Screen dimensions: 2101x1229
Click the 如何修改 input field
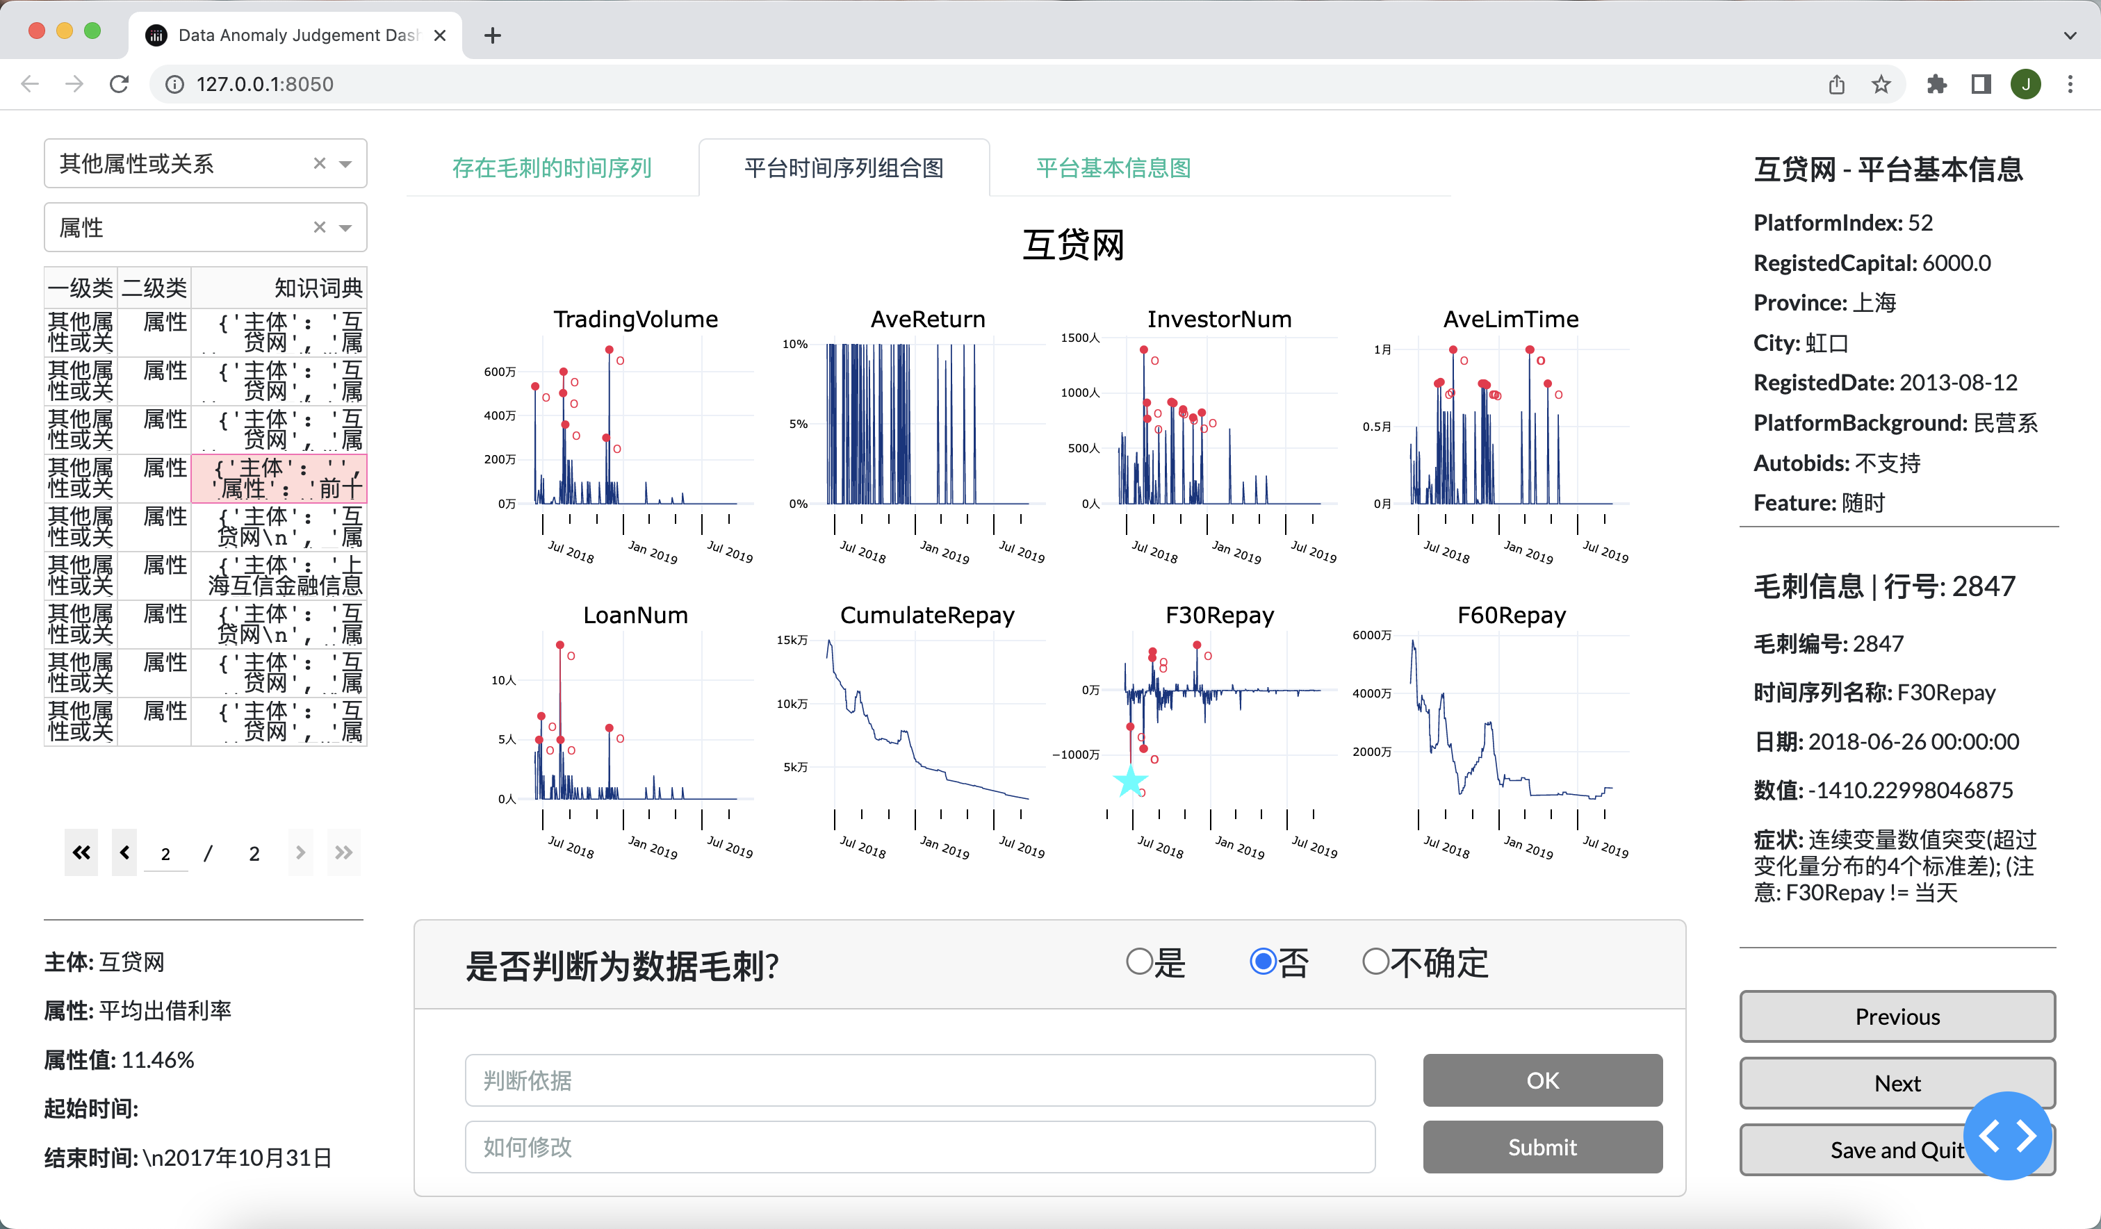pos(920,1146)
